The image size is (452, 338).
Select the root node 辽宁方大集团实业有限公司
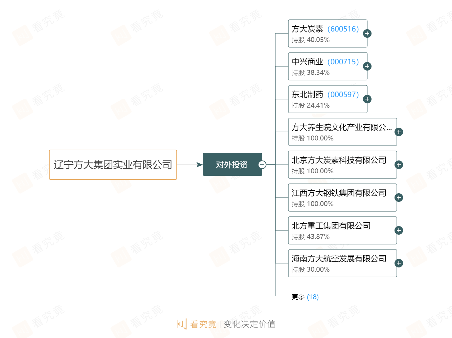[113, 165]
